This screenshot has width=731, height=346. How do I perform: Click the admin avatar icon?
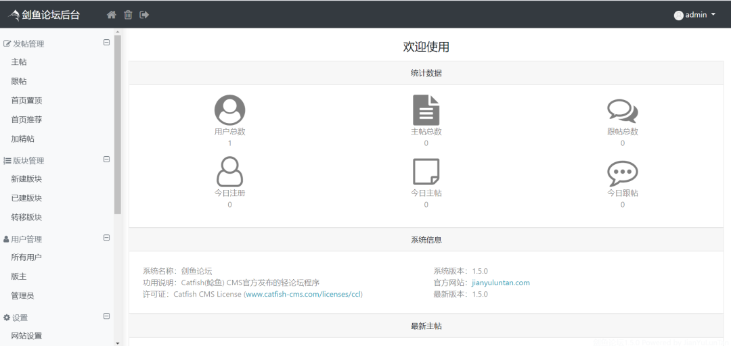pyautogui.click(x=678, y=15)
